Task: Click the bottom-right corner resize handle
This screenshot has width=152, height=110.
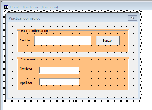Action: point(141,101)
